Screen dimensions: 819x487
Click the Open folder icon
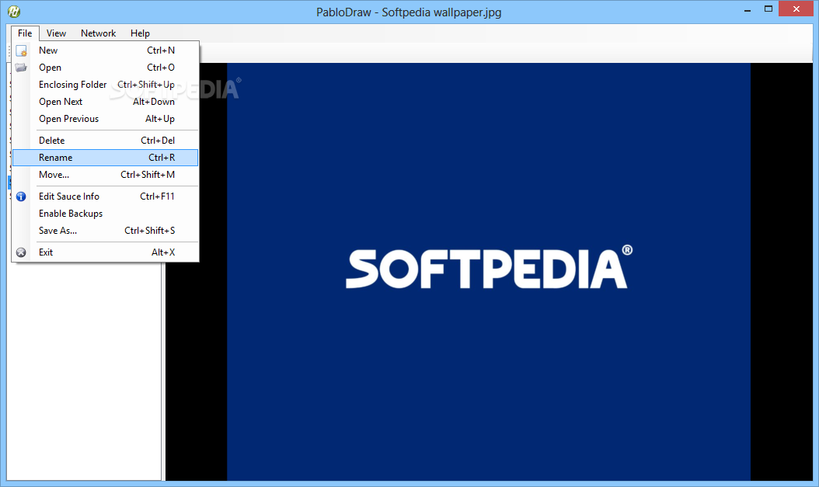click(x=21, y=68)
